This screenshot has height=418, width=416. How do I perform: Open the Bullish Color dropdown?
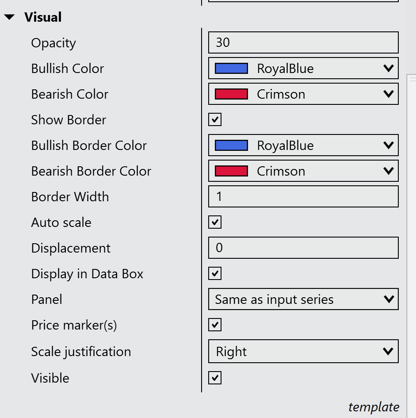tap(388, 68)
